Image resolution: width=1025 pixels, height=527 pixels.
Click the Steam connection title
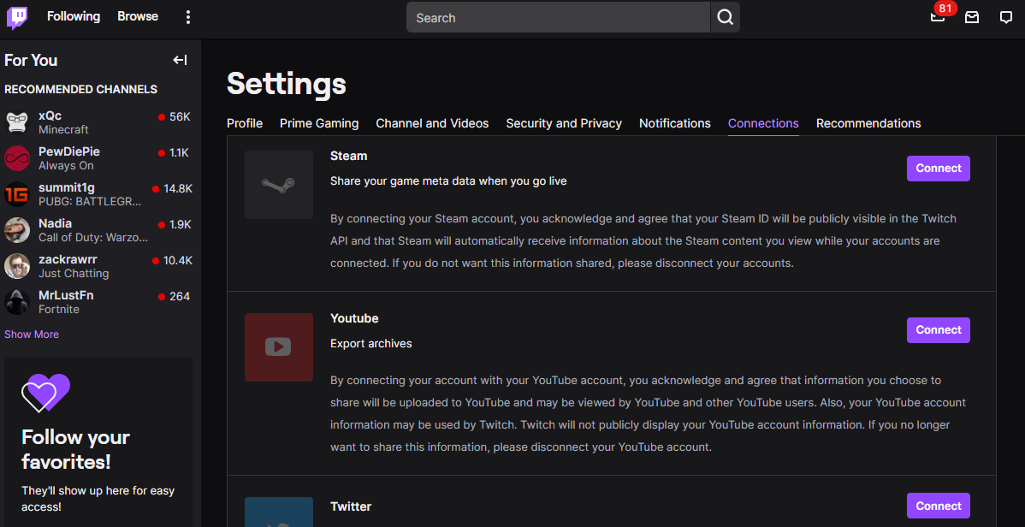click(348, 157)
